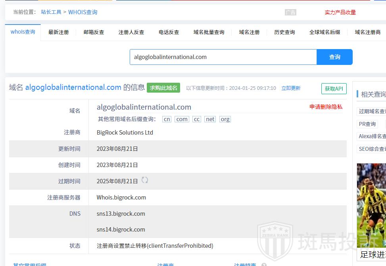
Task: Click the domain search input field
Action: [223, 57]
